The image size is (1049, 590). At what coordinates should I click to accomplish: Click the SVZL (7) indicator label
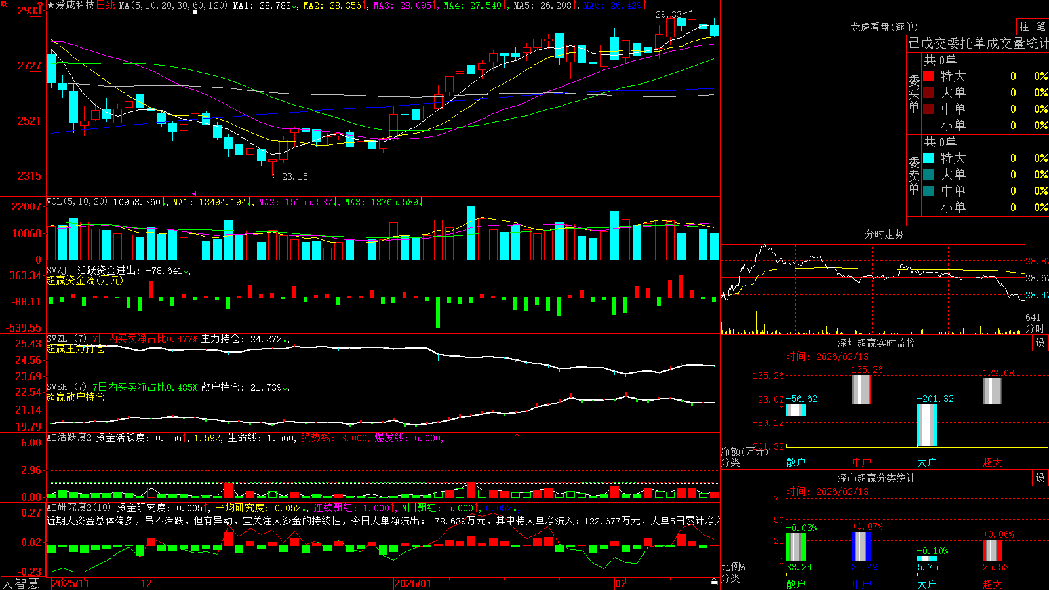pyautogui.click(x=66, y=339)
